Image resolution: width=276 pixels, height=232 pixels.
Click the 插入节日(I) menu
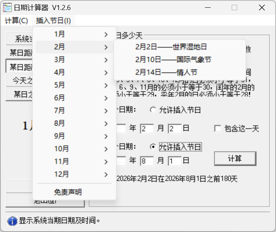click(x=53, y=20)
